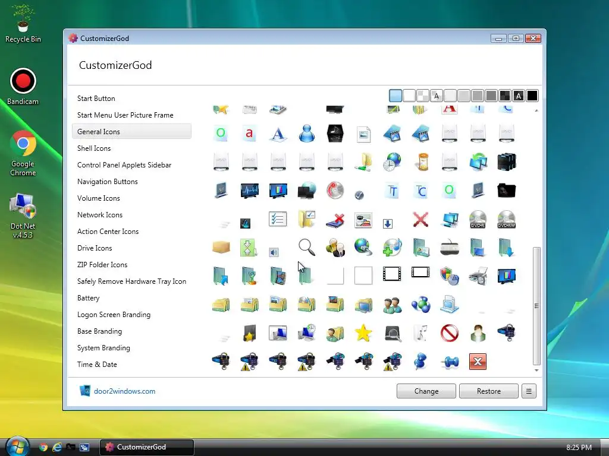Select the dark swatch with white 'A'

(x=519, y=96)
